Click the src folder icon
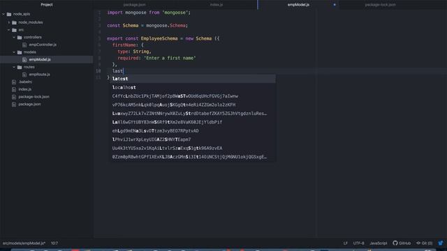Image resolution: width=447 pixels, height=251 pixels. point(14,29)
